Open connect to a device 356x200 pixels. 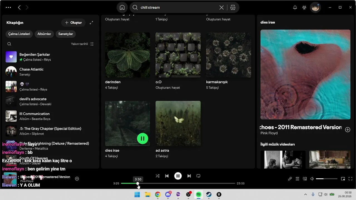point(305,179)
